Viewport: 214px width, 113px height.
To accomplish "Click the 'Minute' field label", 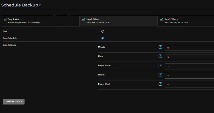I will (x=102, y=47).
